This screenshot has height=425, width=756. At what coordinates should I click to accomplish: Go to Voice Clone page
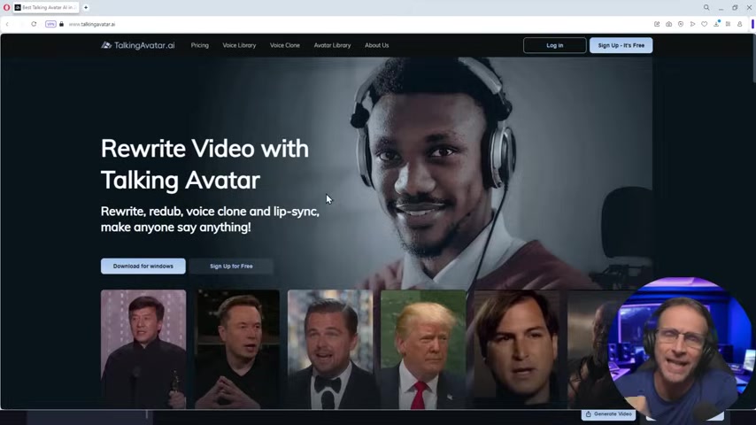(284, 45)
